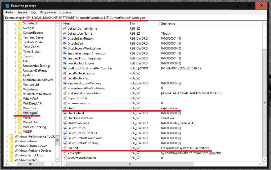Viewport: 271px width, 170px height.
Task: Click the string icon of VMApplet
Action: pos(65,153)
